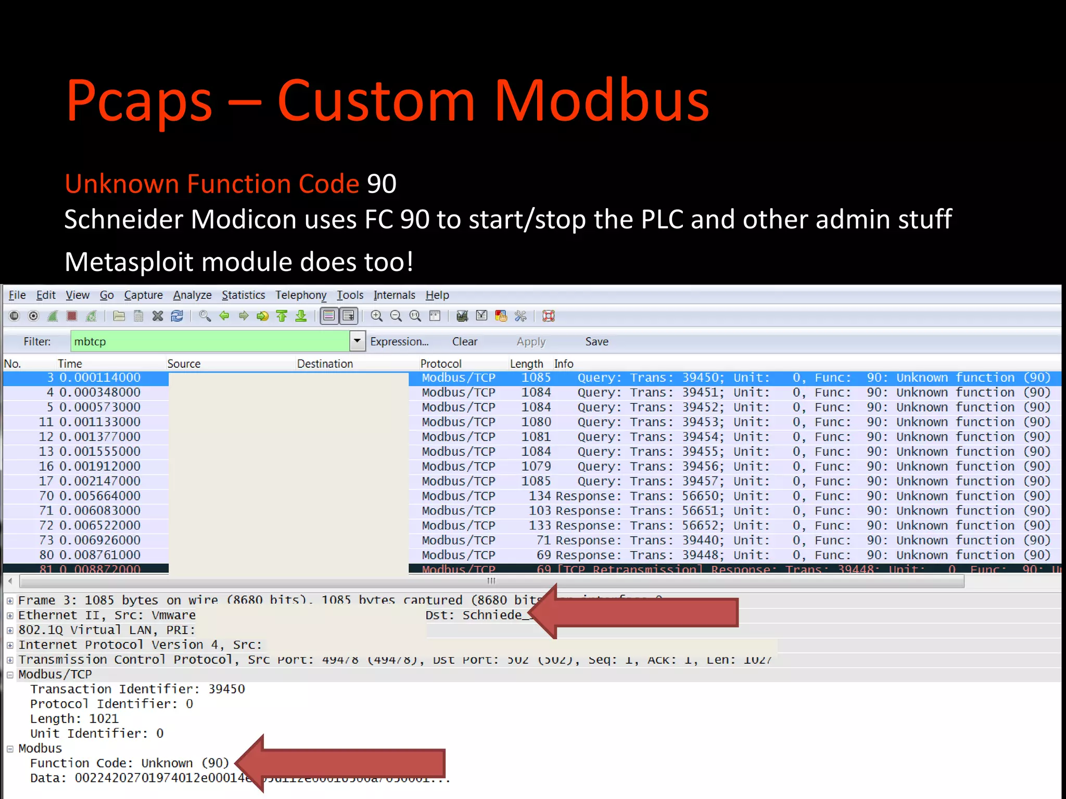Open the Capture menu

143,295
